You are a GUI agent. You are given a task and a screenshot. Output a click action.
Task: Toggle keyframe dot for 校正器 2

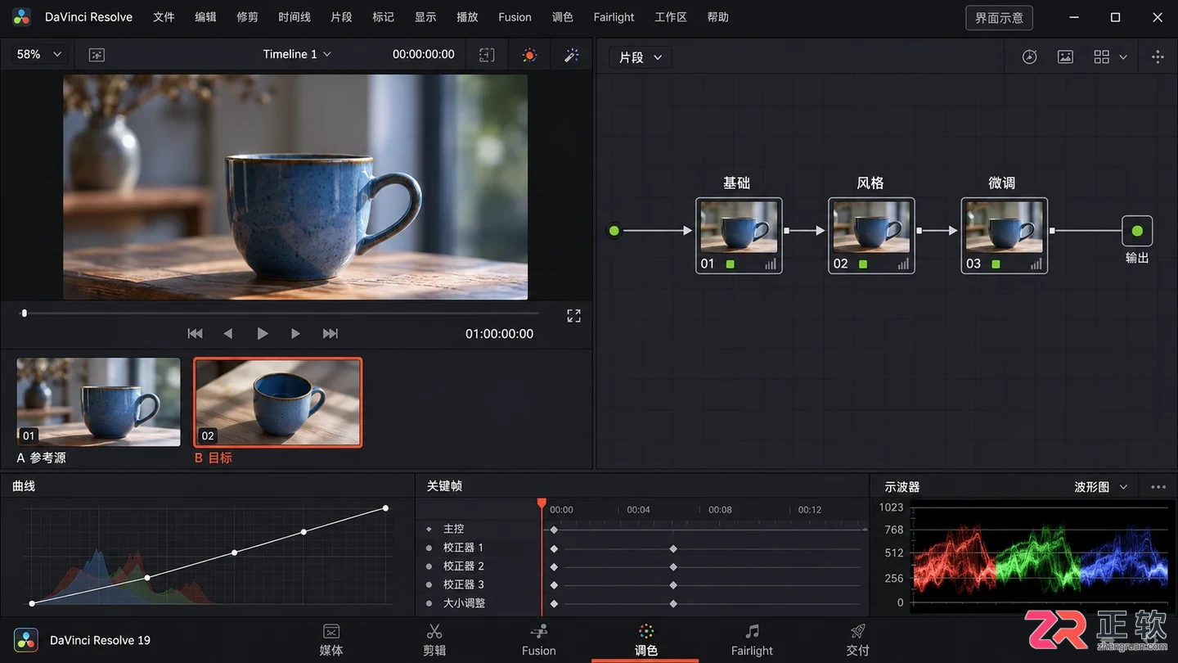[429, 566]
